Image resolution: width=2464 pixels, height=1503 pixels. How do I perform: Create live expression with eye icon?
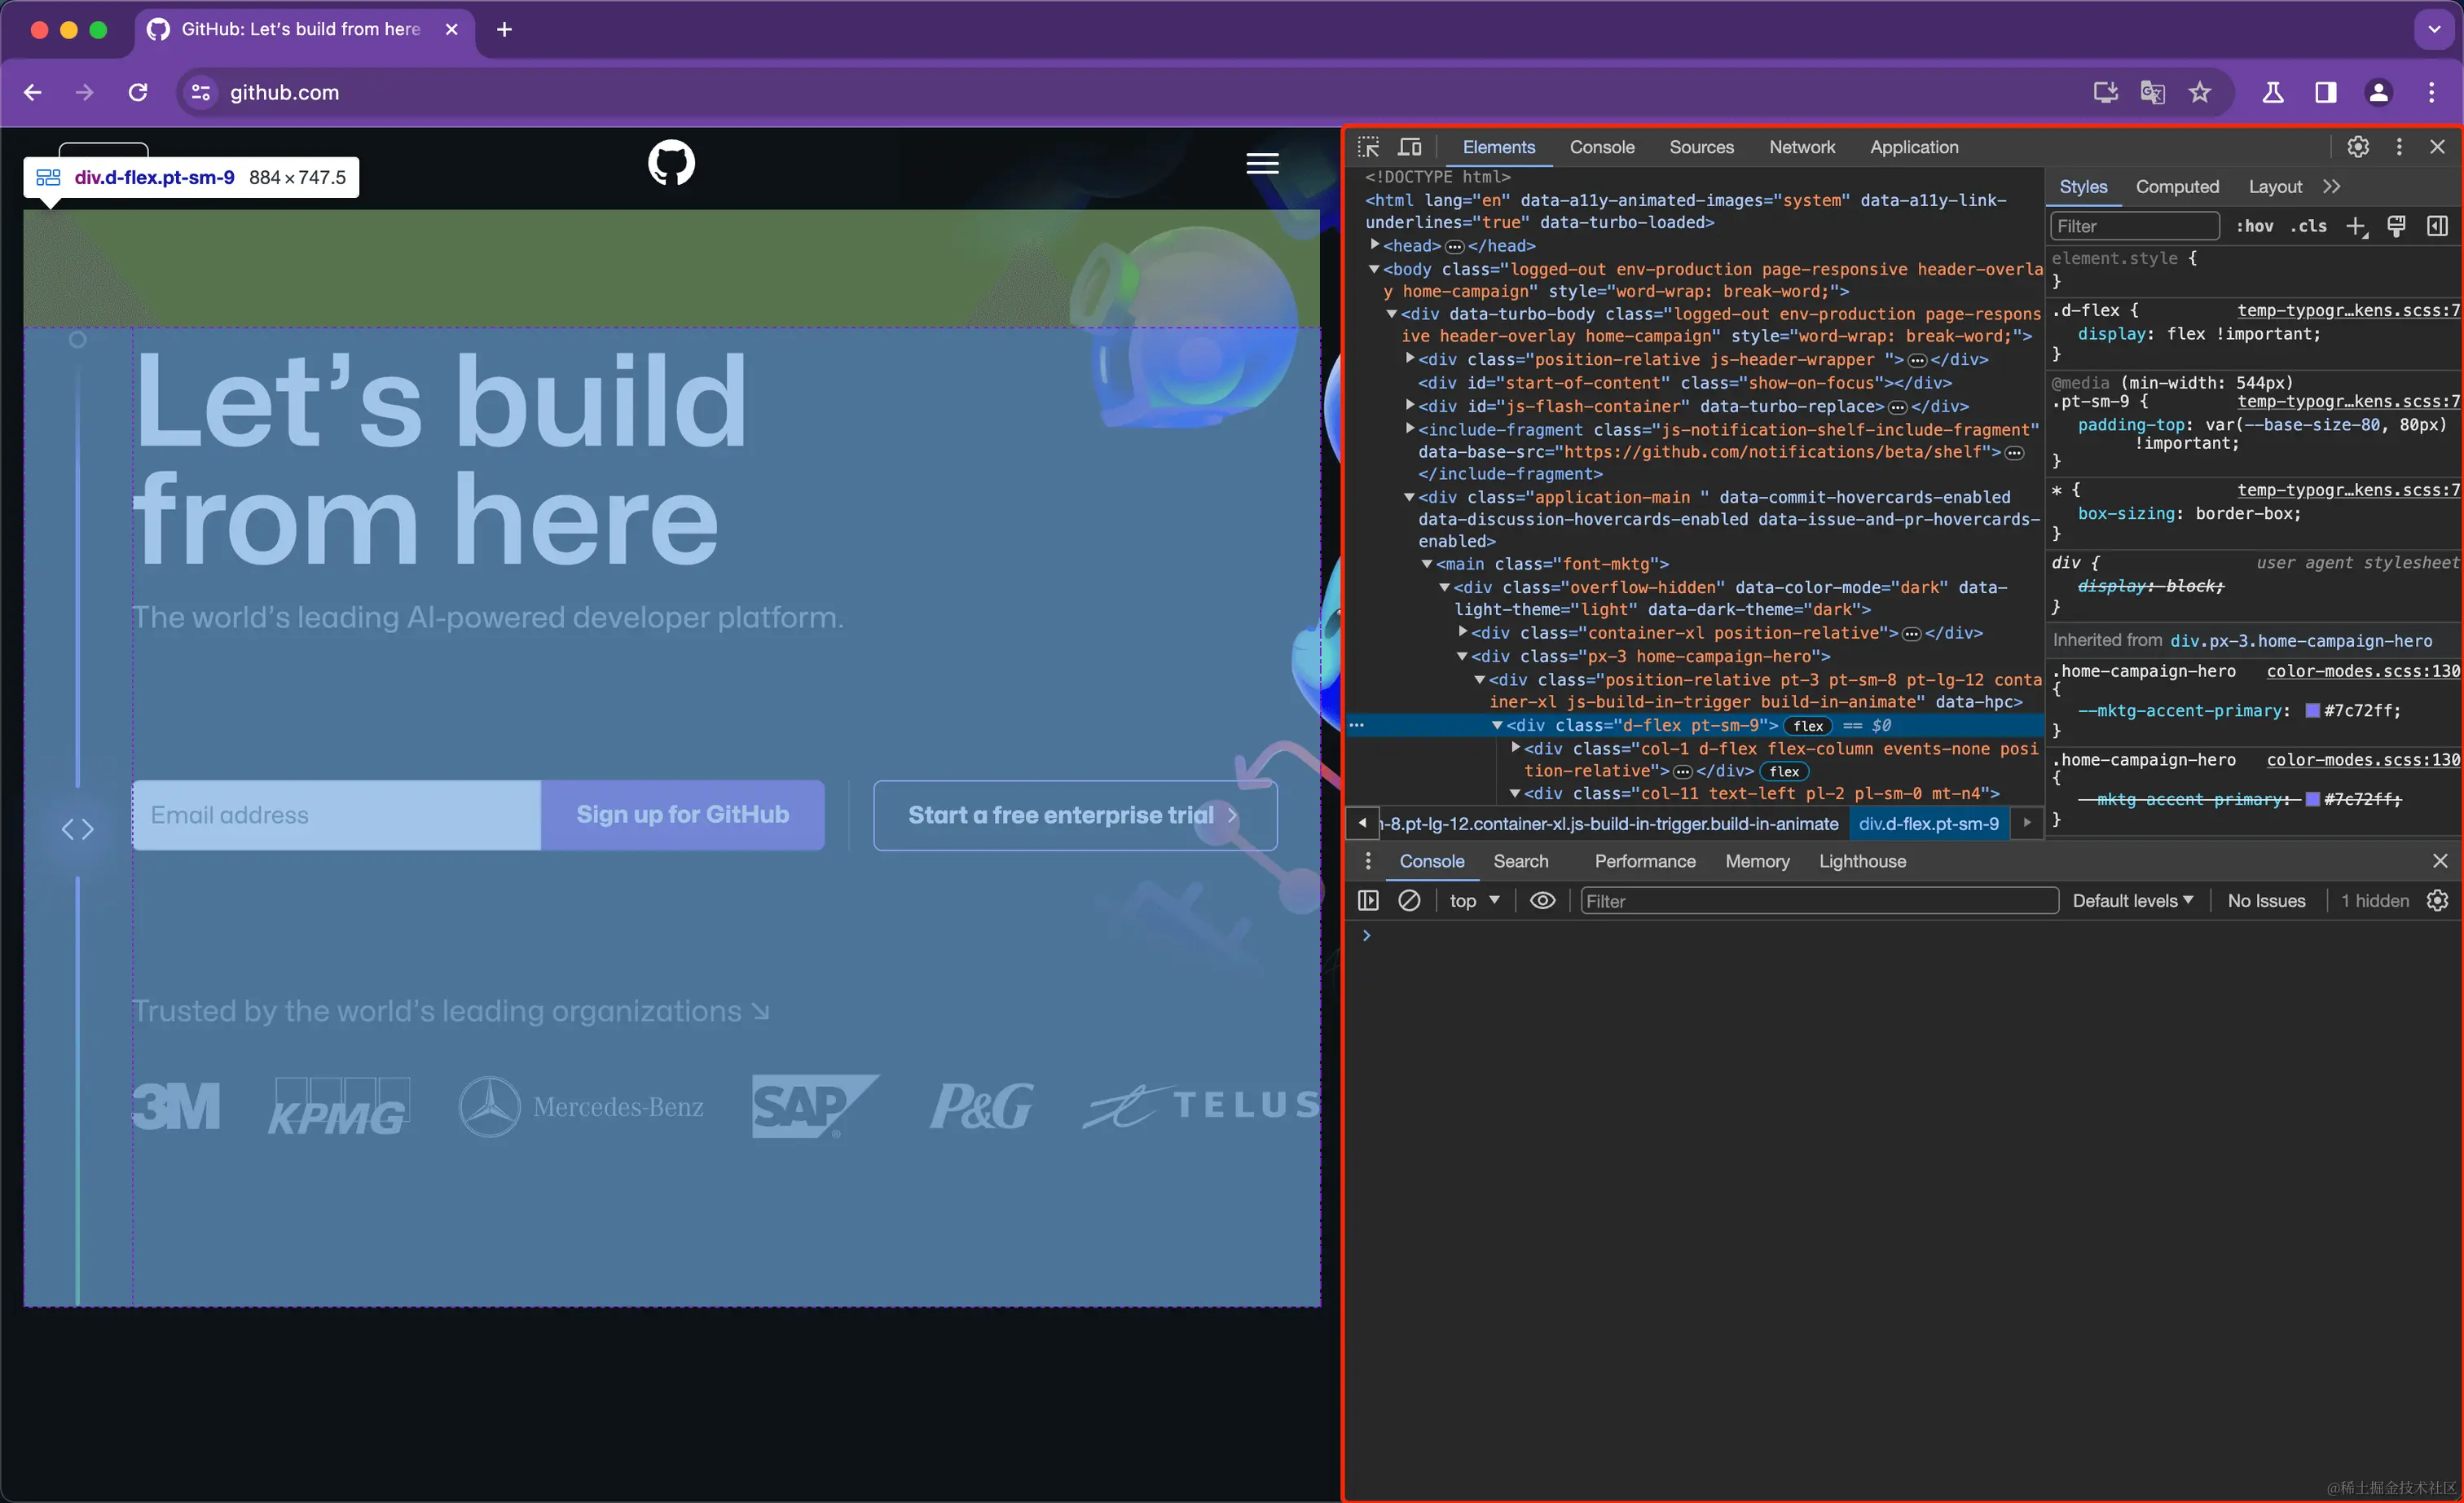coord(1542,901)
